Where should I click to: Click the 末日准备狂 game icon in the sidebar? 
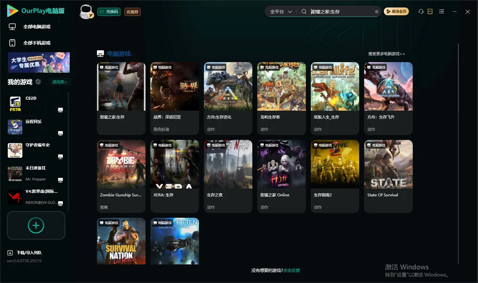(x=15, y=174)
